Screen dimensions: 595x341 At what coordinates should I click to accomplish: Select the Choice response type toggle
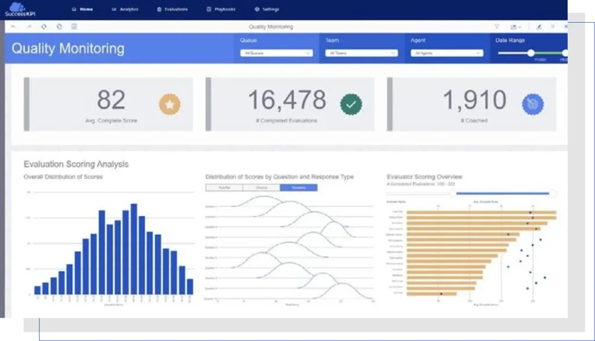[261, 187]
